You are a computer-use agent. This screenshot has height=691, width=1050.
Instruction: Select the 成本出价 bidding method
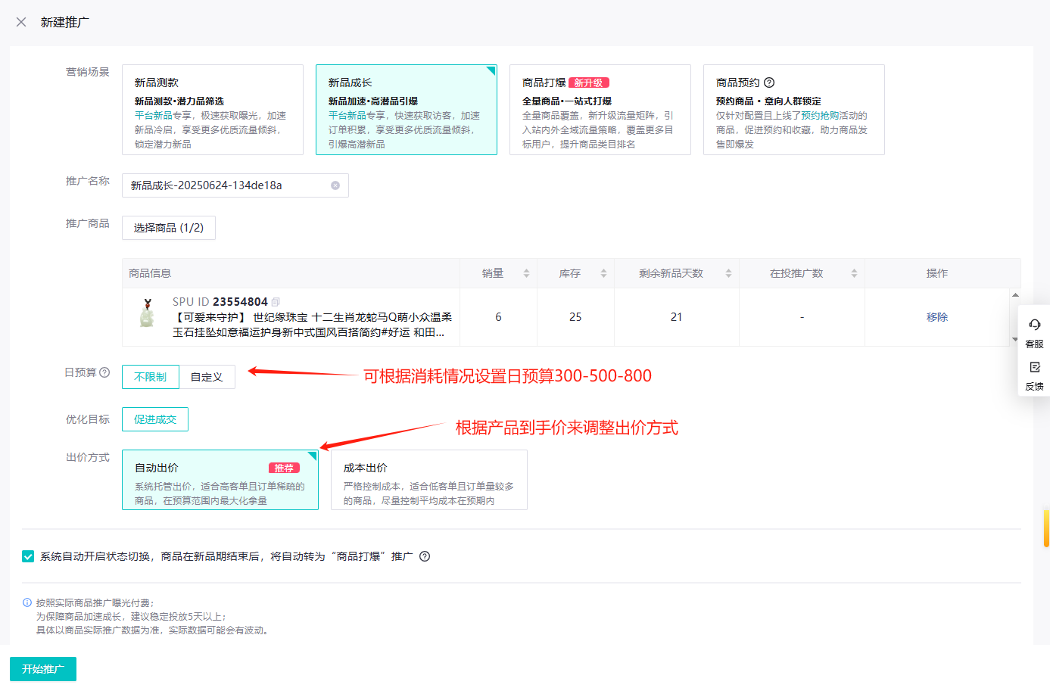pyautogui.click(x=428, y=480)
